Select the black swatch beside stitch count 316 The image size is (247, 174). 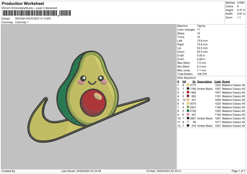coord(188,126)
